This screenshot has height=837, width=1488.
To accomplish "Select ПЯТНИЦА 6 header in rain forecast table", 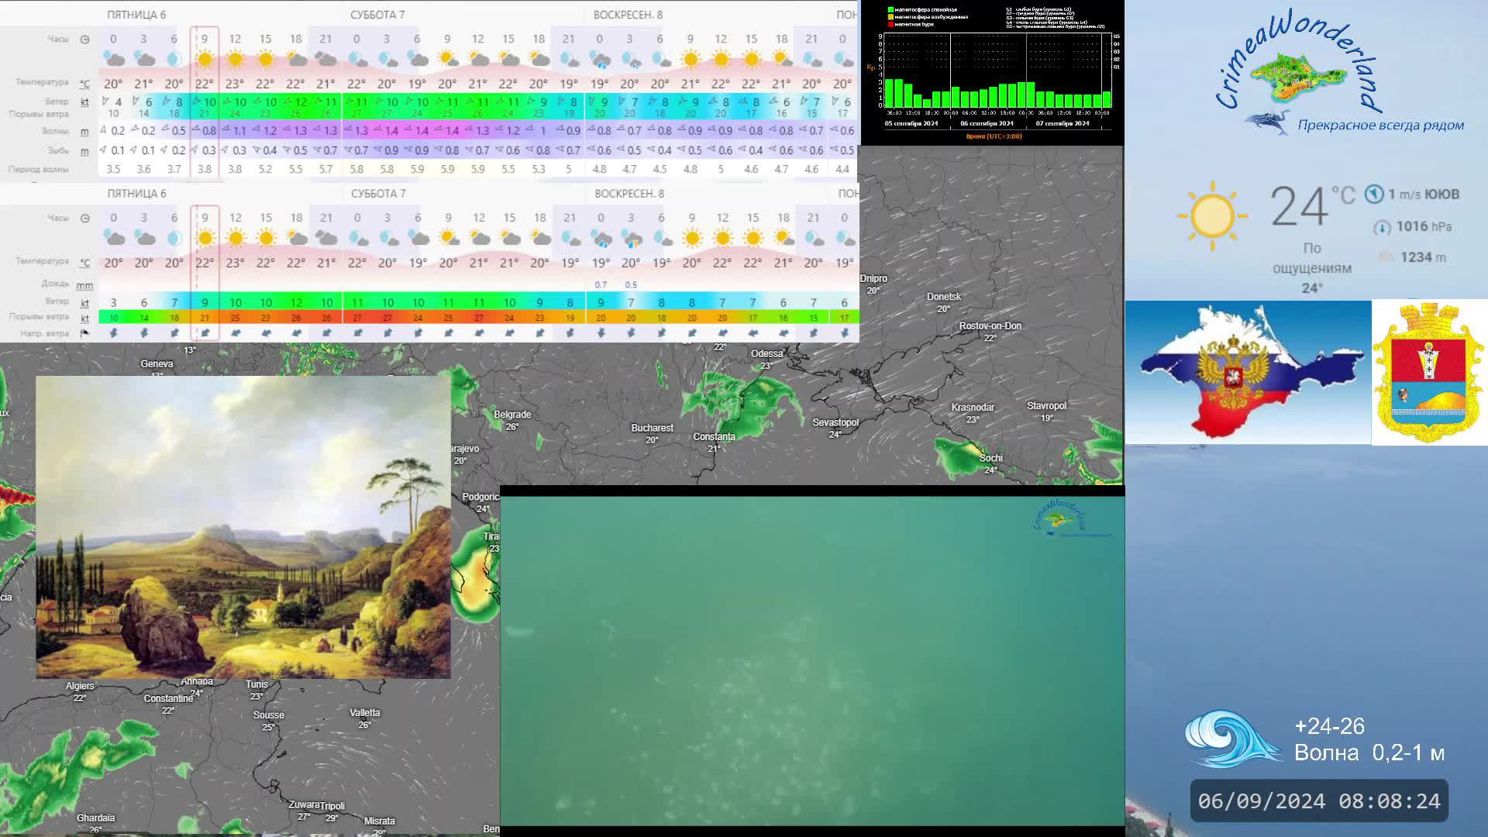I will click(x=136, y=194).
